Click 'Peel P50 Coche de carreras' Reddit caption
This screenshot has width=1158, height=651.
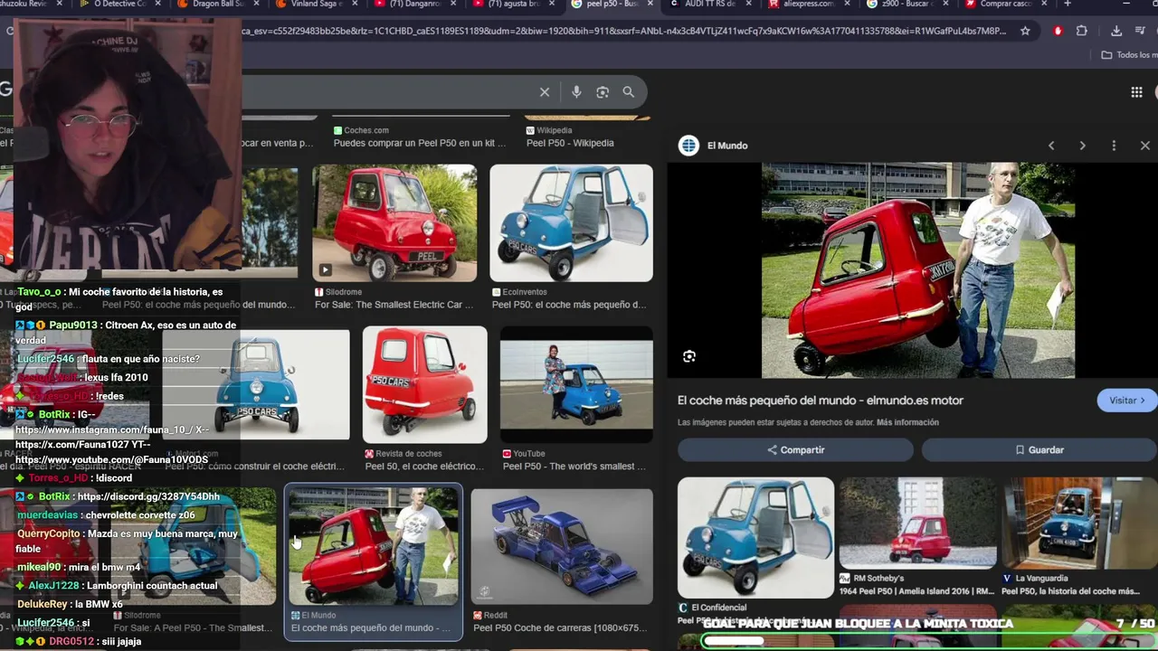(560, 628)
